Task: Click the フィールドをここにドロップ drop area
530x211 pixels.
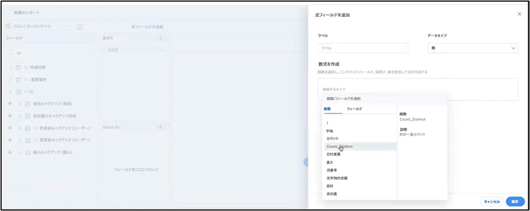Action: pos(136,169)
